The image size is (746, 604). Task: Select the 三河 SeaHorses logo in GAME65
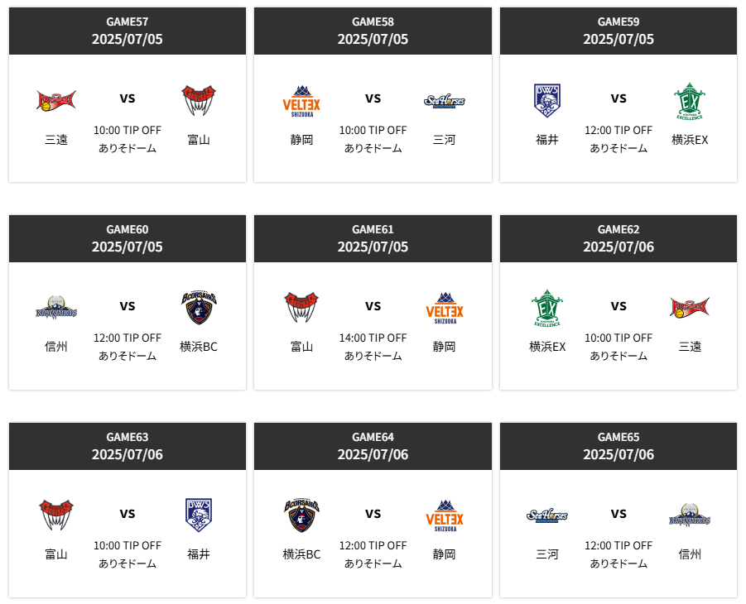[547, 515]
